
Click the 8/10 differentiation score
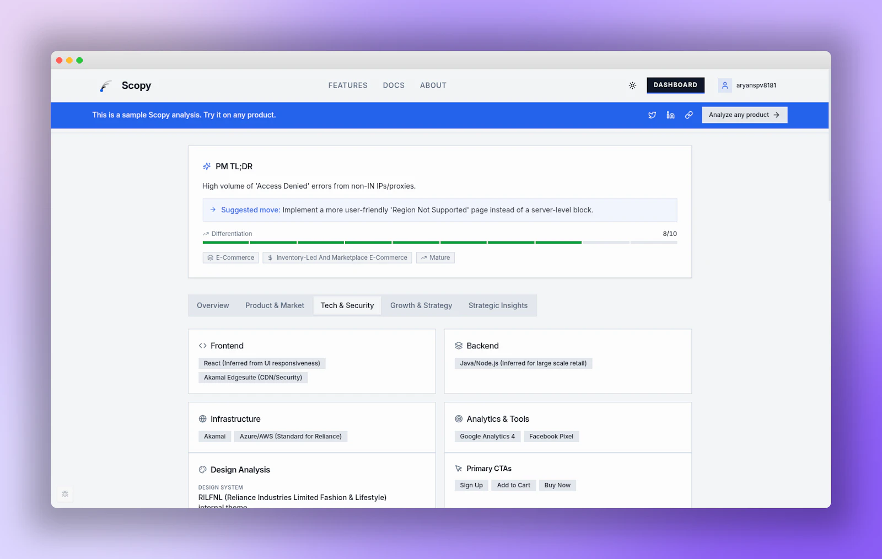point(670,234)
